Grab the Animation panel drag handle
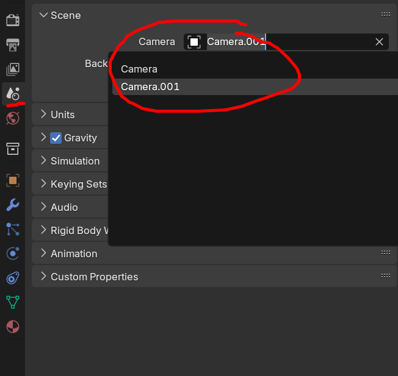The width and height of the screenshot is (398, 376). point(386,253)
